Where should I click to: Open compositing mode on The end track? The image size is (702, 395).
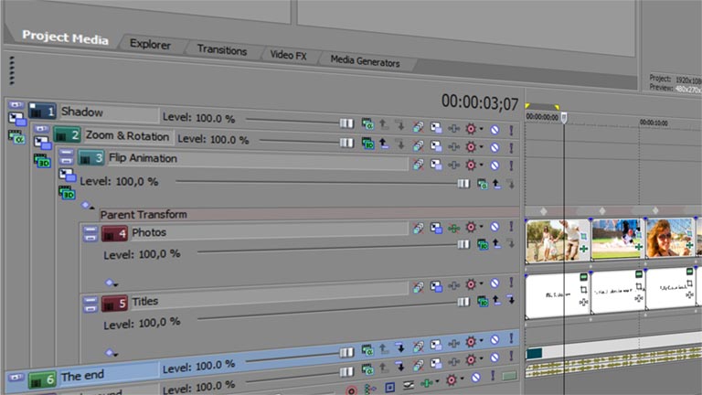pos(367,350)
